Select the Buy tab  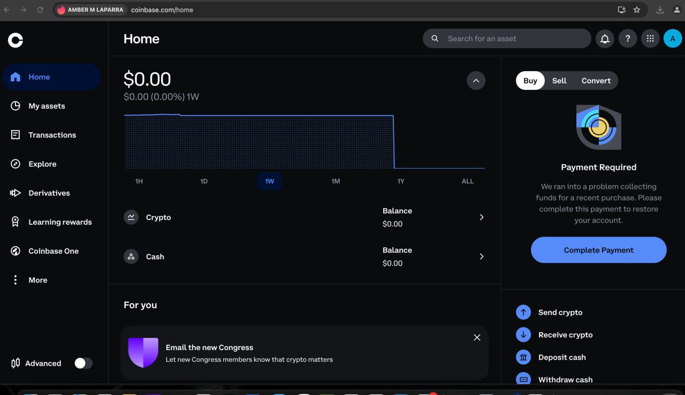[530, 81]
